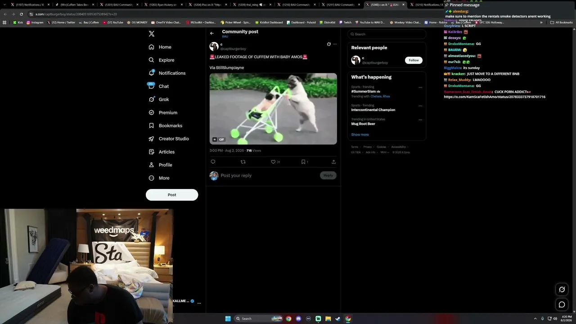Open Bookmarks in the sidebar
Screen dimensions: 576x324
[x=165, y=126]
